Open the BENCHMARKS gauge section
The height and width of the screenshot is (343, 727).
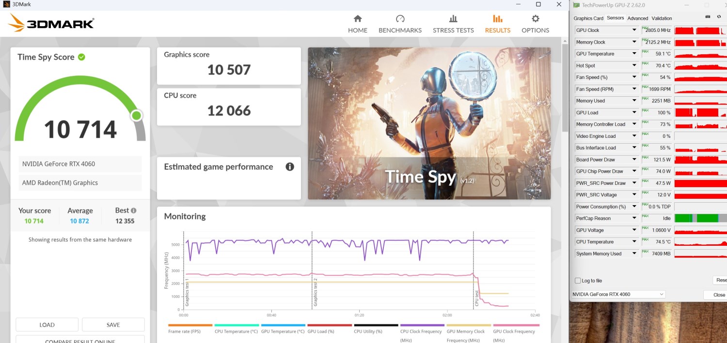400,24
